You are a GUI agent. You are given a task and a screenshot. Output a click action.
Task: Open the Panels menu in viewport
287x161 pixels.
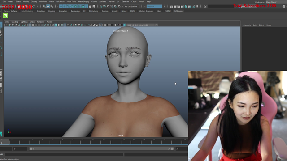49,22
